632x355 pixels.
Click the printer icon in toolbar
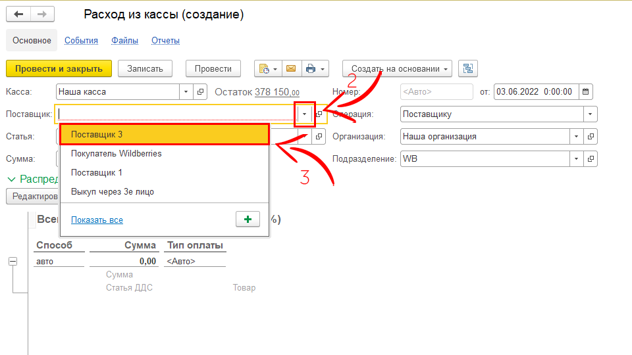[x=311, y=69]
